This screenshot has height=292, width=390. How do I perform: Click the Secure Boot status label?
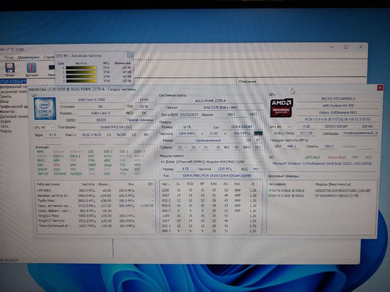point(336,157)
